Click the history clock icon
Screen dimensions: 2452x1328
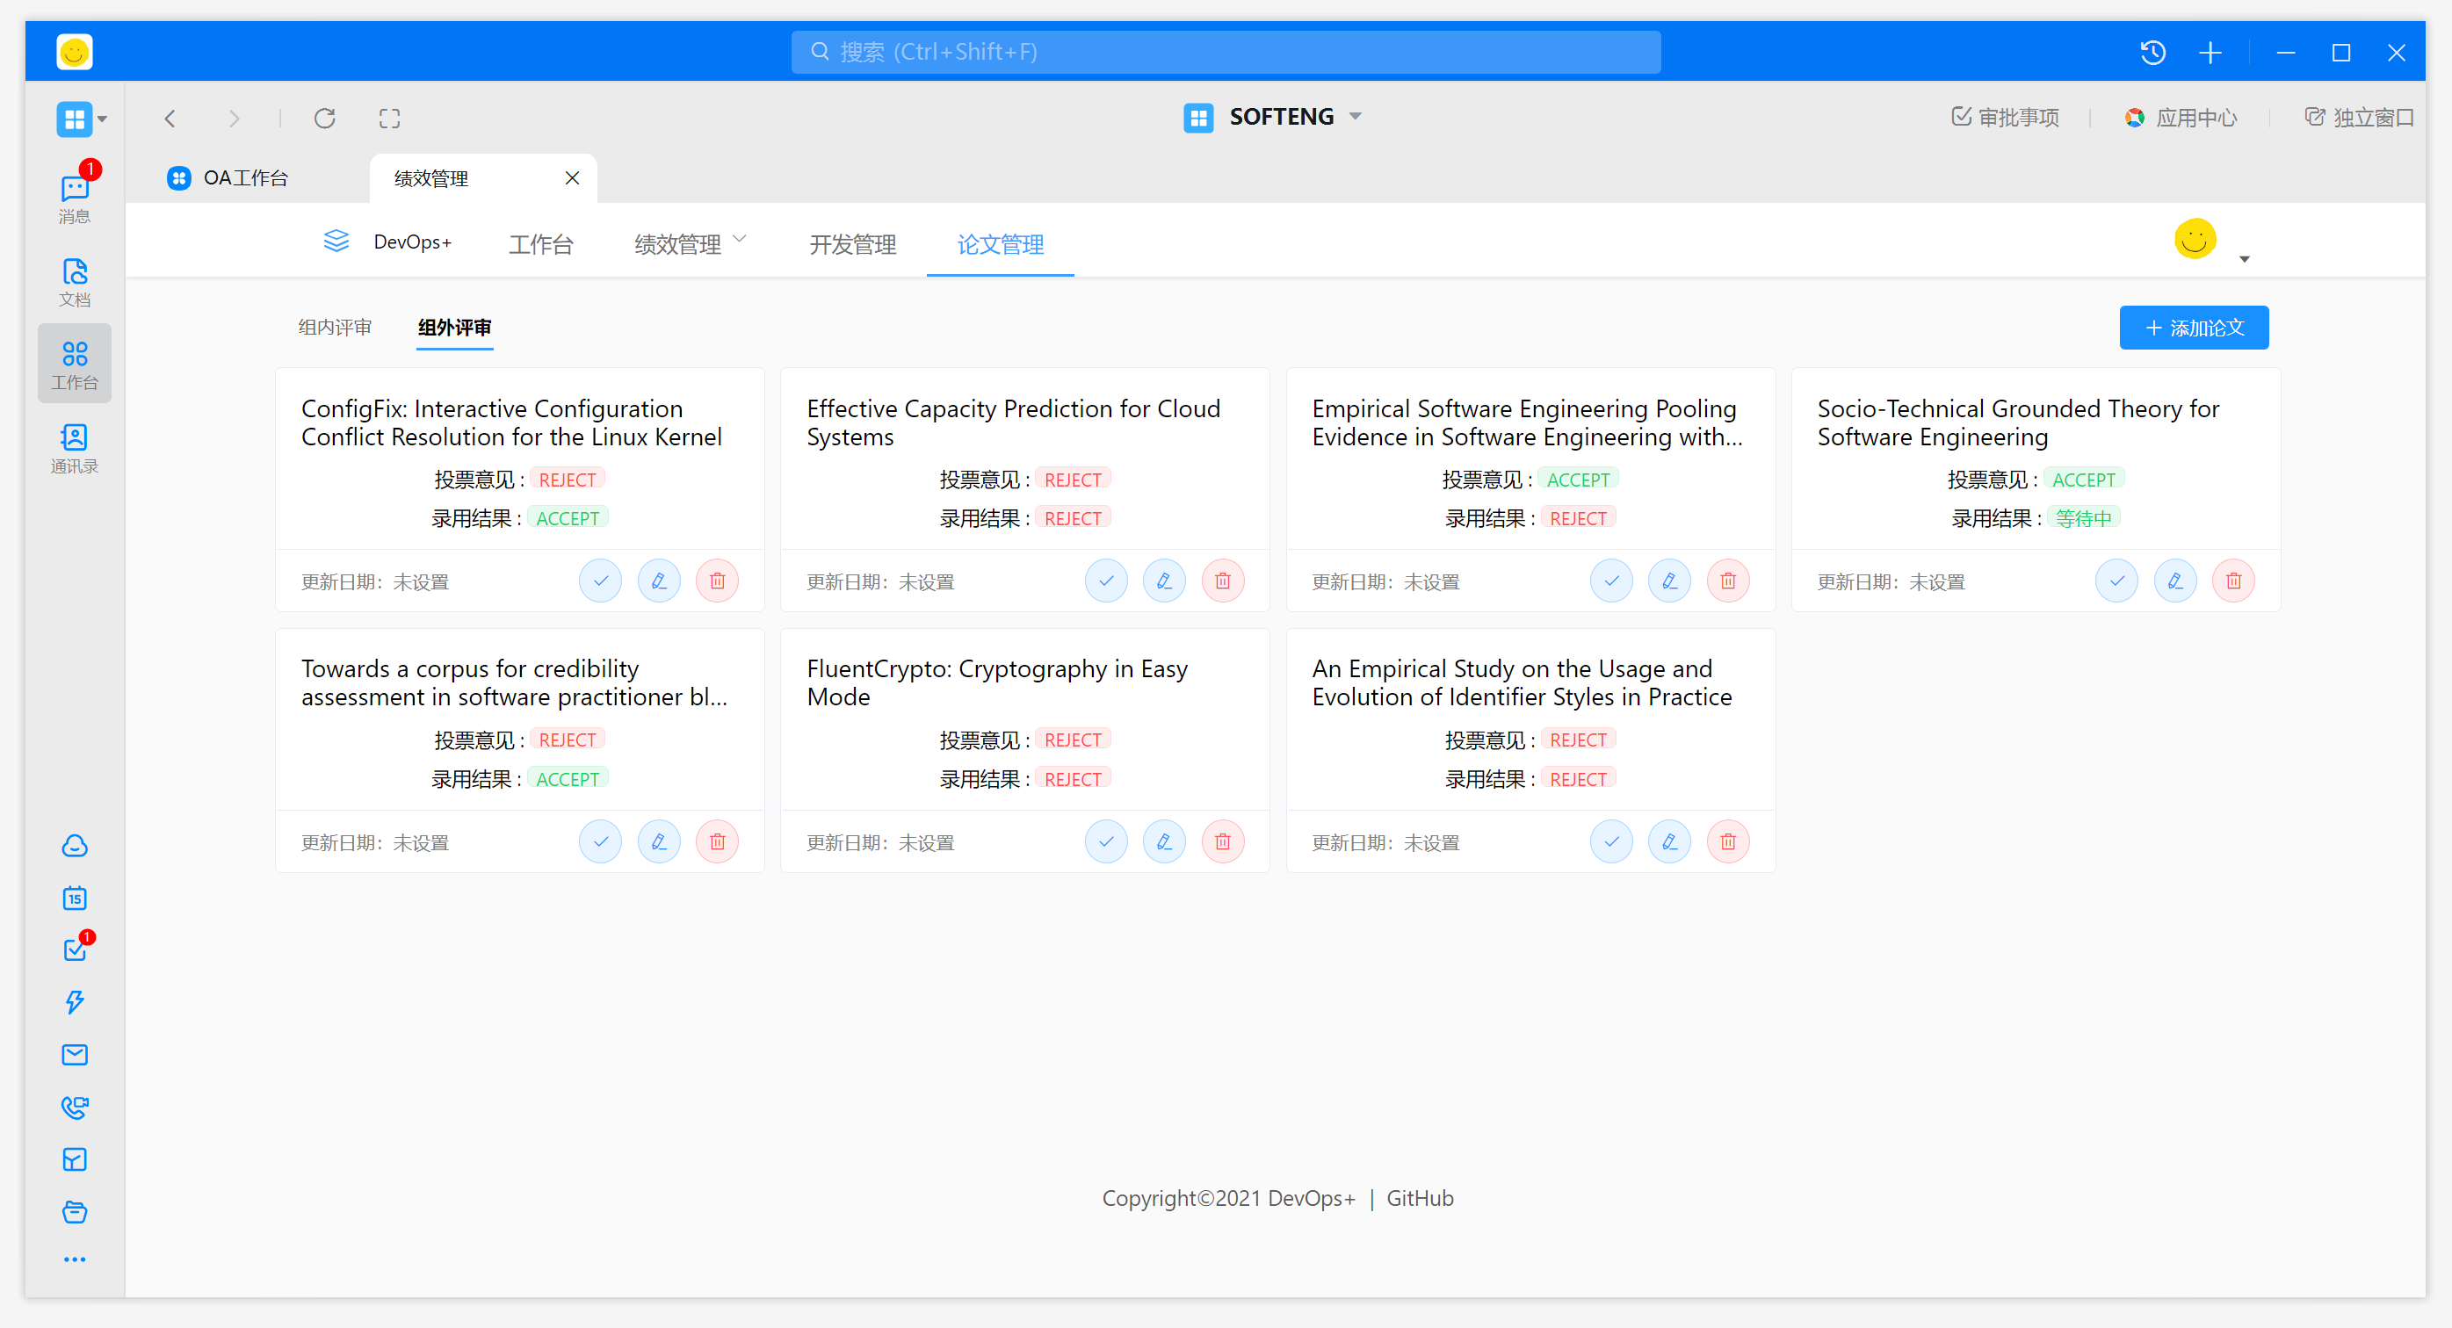coord(2152,53)
